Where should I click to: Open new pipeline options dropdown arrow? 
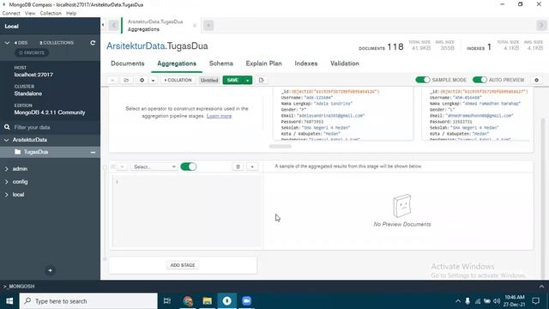pos(153,80)
